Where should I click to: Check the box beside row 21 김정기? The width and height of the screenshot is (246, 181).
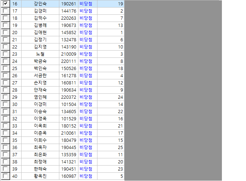pos(5,40)
